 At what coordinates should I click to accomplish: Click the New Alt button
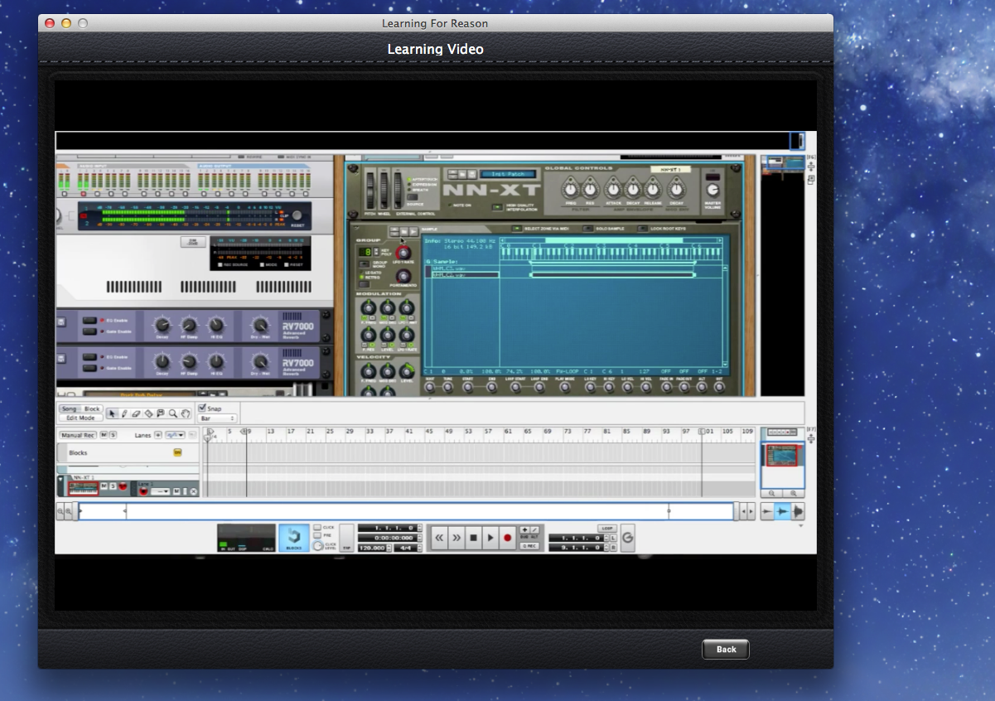[x=534, y=529]
